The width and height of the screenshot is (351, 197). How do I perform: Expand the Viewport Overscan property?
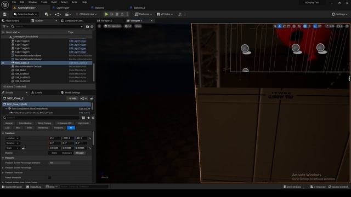(x=3, y=173)
